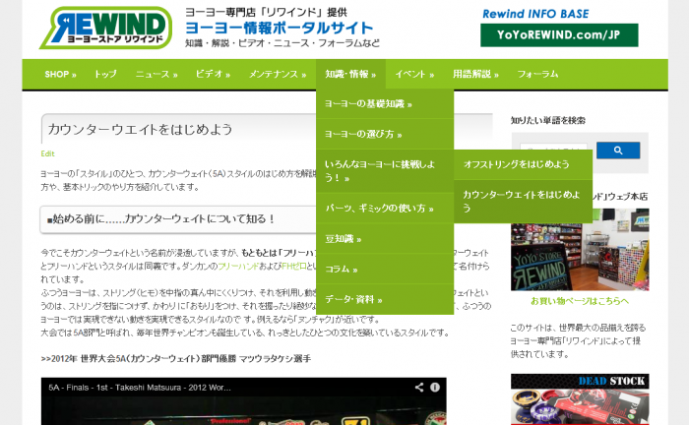
Task: Choose オフストリングをはじめよう in the flyout
Action: [x=523, y=164]
